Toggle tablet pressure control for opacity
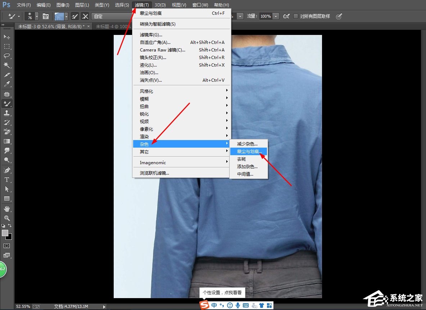 [339, 16]
